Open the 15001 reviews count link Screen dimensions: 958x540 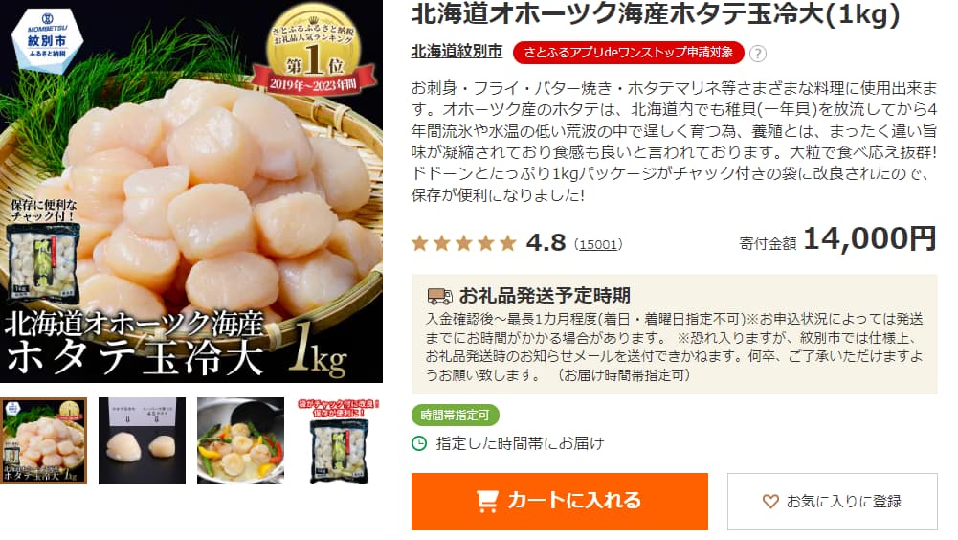click(x=598, y=244)
